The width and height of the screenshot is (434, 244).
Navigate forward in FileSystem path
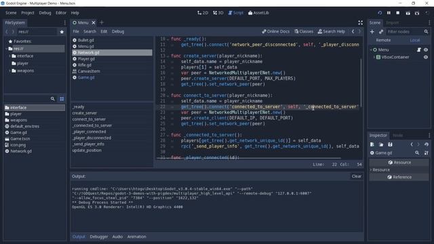click(x=13, y=32)
